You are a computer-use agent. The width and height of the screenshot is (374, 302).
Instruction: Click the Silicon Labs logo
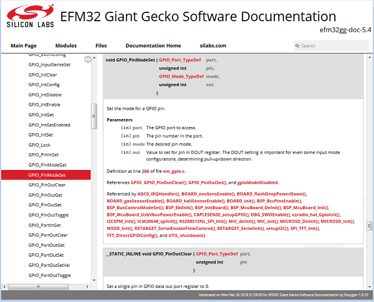click(30, 16)
